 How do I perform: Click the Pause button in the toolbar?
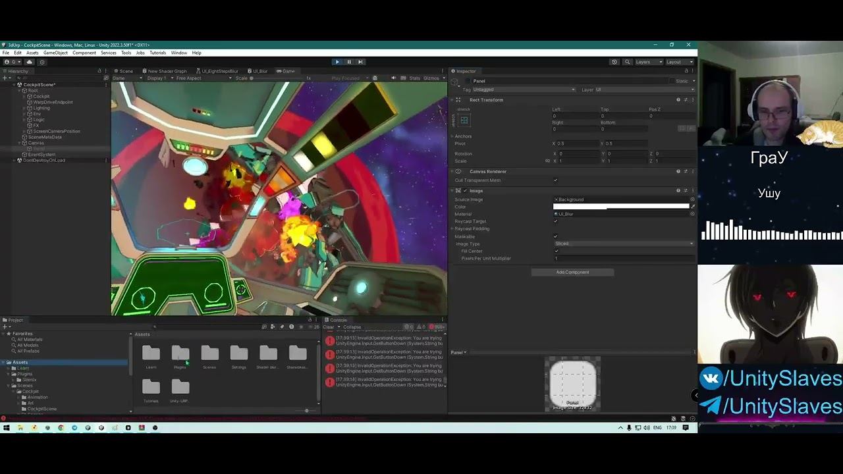click(349, 62)
